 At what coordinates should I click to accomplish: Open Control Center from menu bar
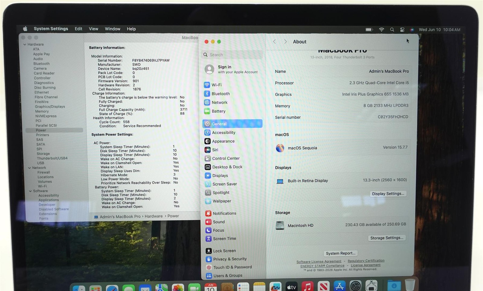[x=402, y=30]
